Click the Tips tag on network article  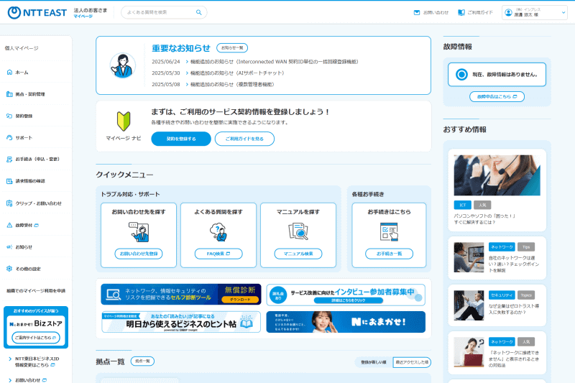[526, 247]
